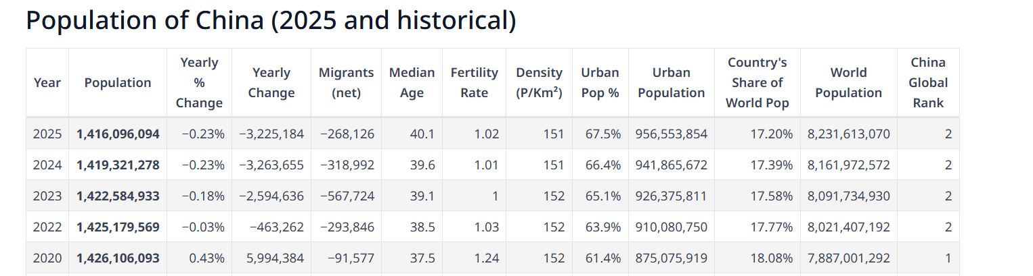
Task: Click the Yearly % Change header
Action: tap(199, 83)
